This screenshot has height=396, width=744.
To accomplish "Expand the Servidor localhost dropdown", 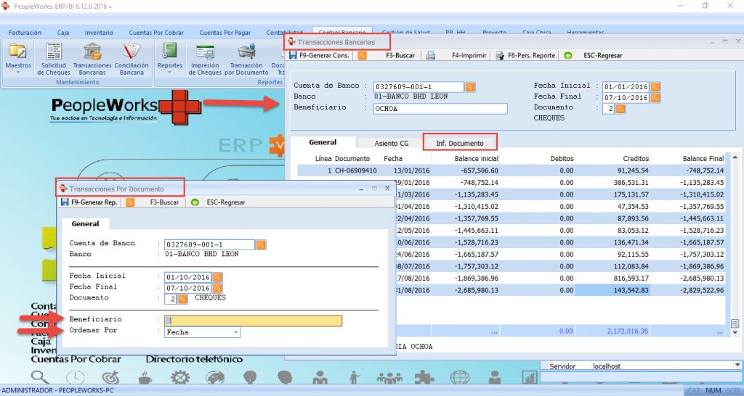I will coord(737,366).
